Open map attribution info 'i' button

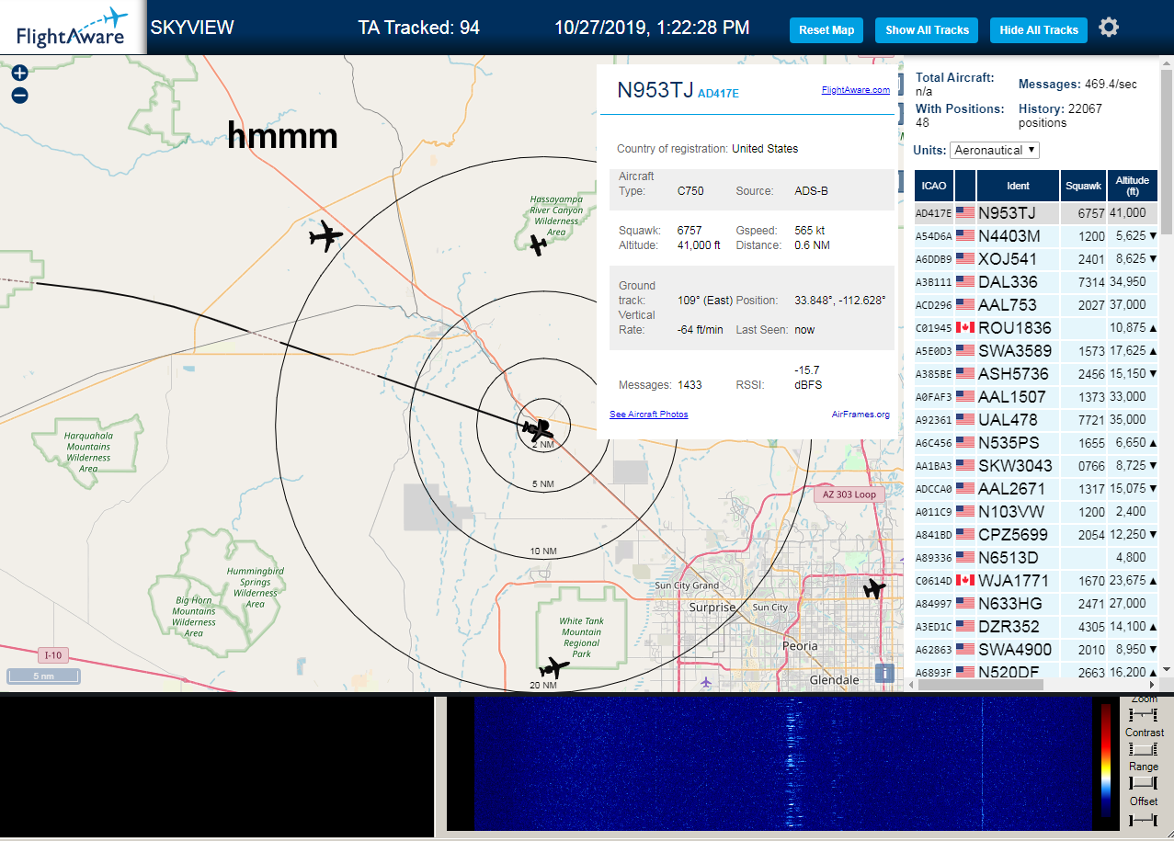(884, 673)
